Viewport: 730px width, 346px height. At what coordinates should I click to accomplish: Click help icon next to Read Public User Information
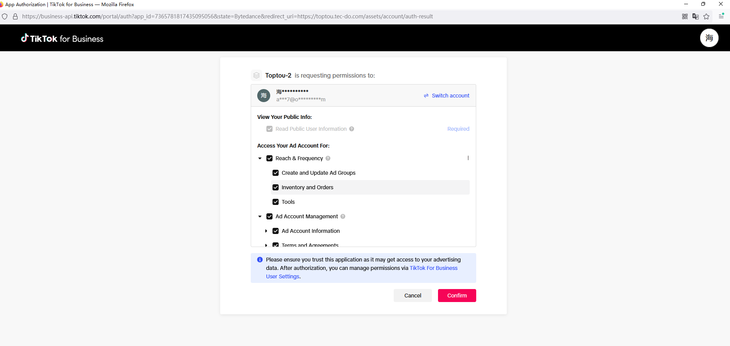pyautogui.click(x=352, y=129)
